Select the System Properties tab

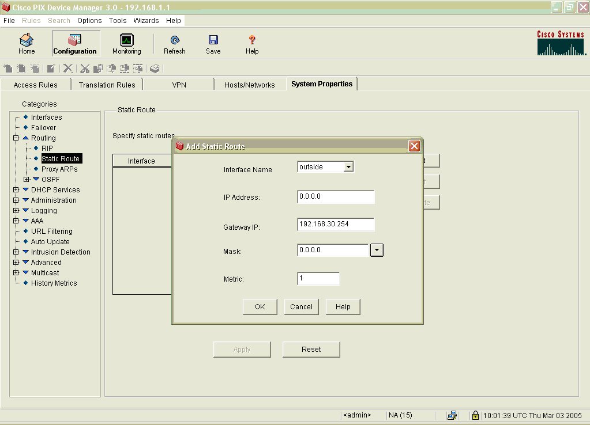[x=322, y=84]
